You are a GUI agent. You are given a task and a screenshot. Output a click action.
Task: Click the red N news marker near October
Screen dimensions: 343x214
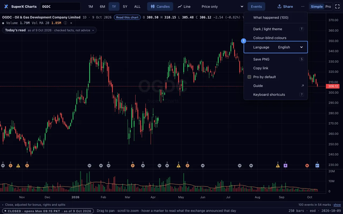tap(307, 166)
